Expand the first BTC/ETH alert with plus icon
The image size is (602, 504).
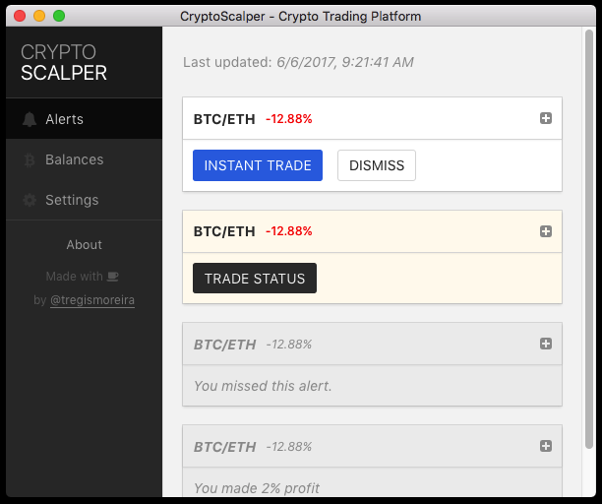pos(546,118)
